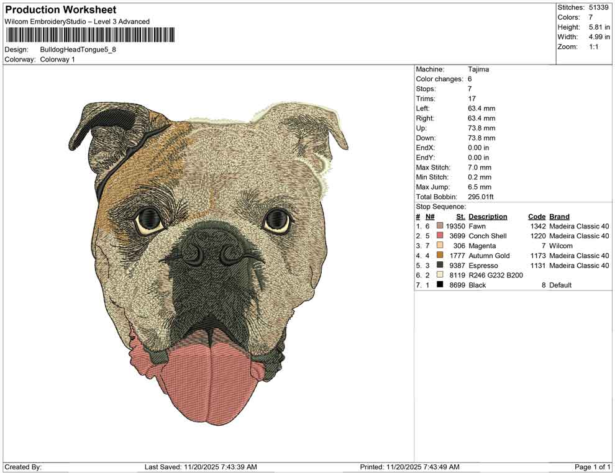
Task: Click the Total Bobbin 295.01ft value
Action: pyautogui.click(x=480, y=196)
